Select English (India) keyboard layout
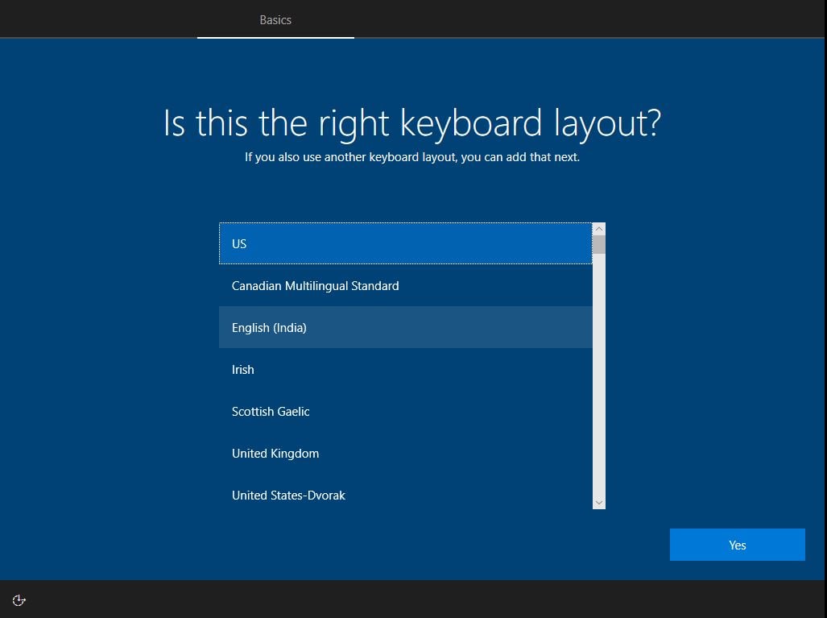The height and width of the screenshot is (618, 827). (x=406, y=327)
